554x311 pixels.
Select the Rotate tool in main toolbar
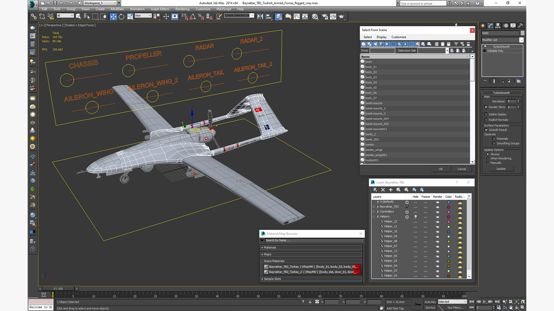(x=121, y=17)
